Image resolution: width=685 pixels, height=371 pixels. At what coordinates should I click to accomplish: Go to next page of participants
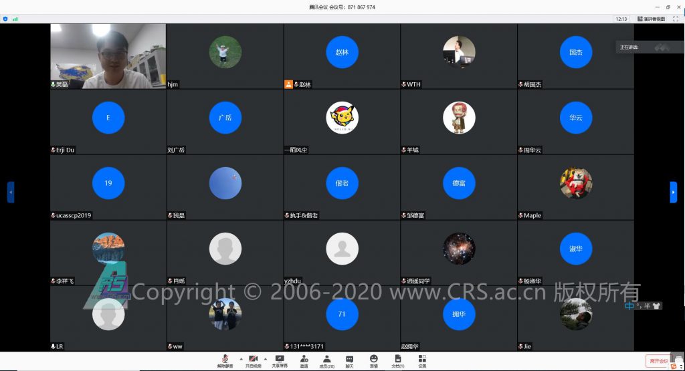673,192
